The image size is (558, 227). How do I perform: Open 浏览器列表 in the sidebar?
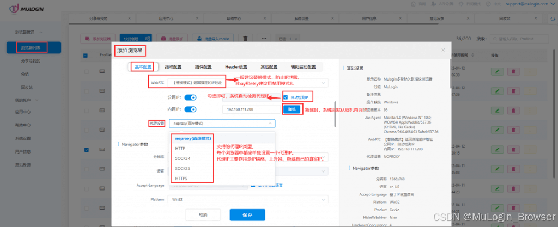(x=34, y=47)
